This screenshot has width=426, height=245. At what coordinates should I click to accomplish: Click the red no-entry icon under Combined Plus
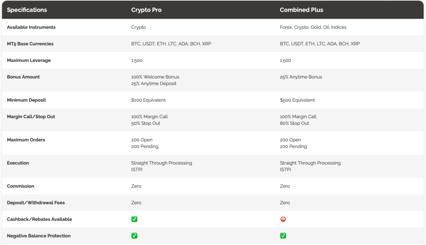283,219
